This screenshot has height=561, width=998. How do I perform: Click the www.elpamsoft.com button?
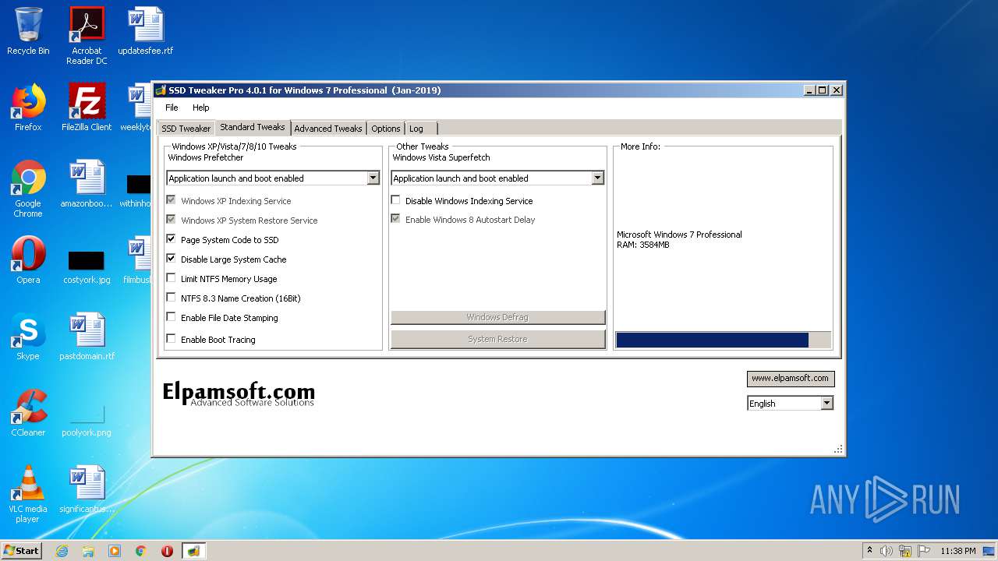point(790,378)
